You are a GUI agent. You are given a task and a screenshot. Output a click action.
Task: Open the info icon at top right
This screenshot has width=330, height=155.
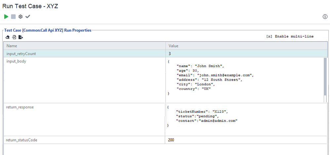point(325,17)
